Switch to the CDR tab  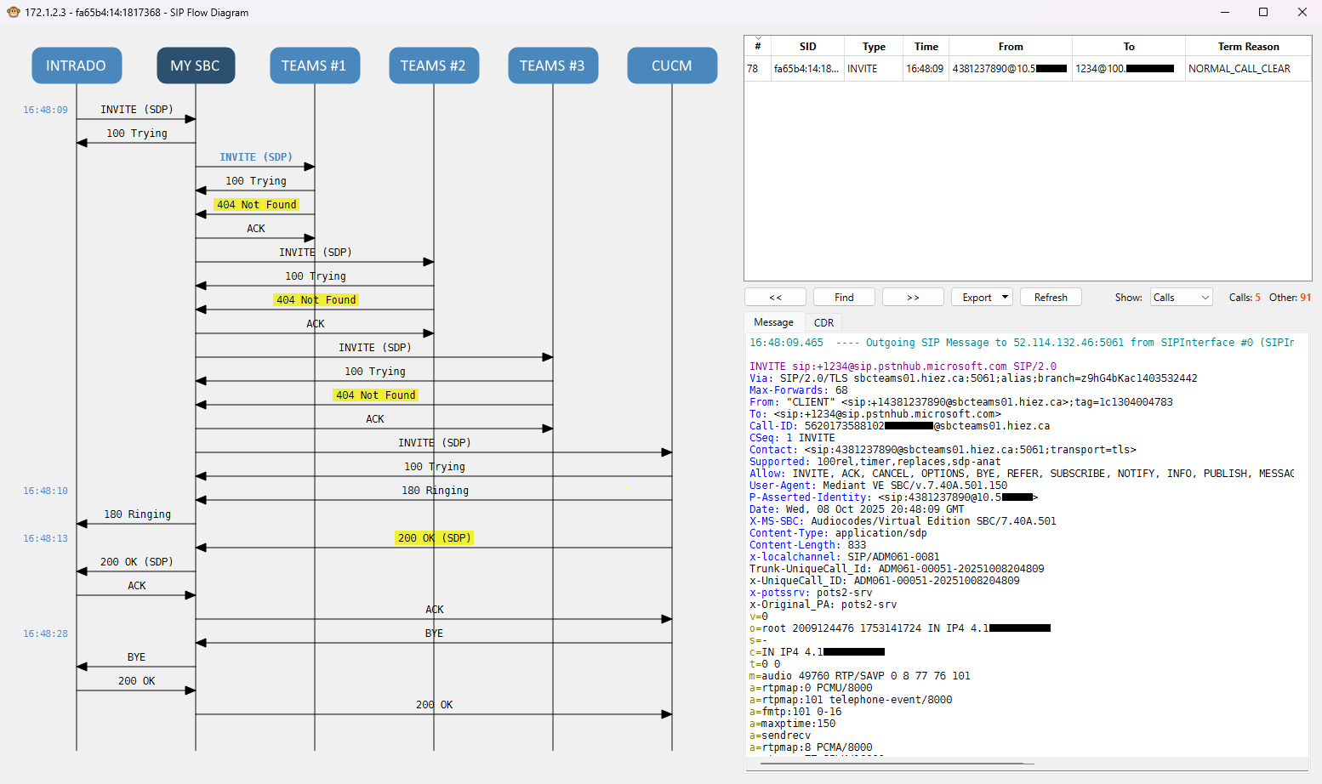pos(823,322)
